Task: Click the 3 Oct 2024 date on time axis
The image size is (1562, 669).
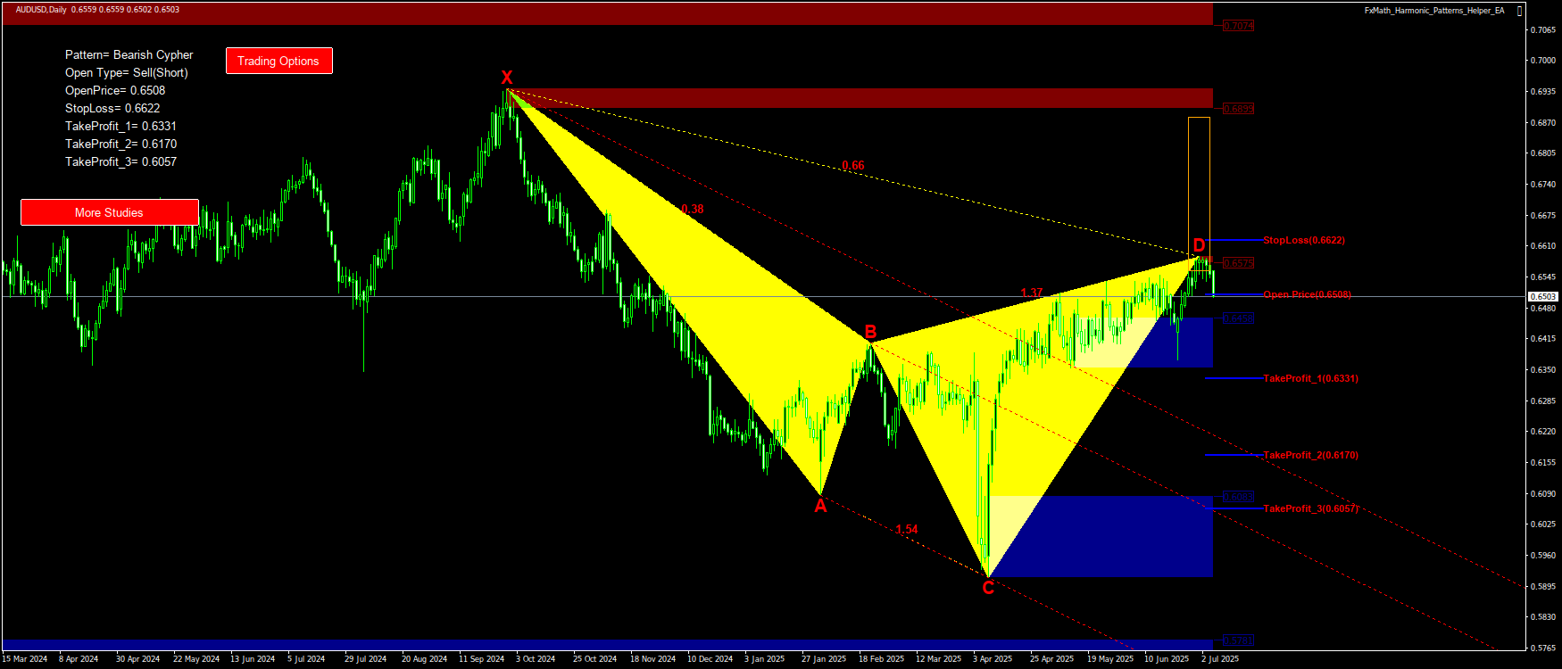Action: (x=536, y=659)
